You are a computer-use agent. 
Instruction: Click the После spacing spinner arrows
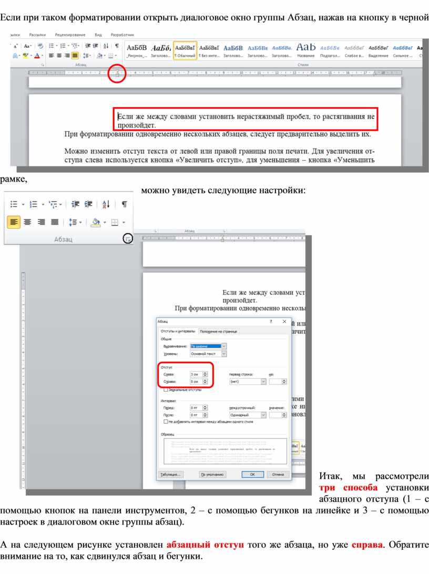click(x=205, y=415)
